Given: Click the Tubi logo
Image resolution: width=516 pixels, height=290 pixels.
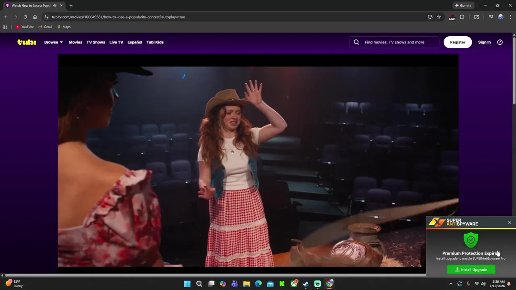Looking at the screenshot, I should 27,42.
